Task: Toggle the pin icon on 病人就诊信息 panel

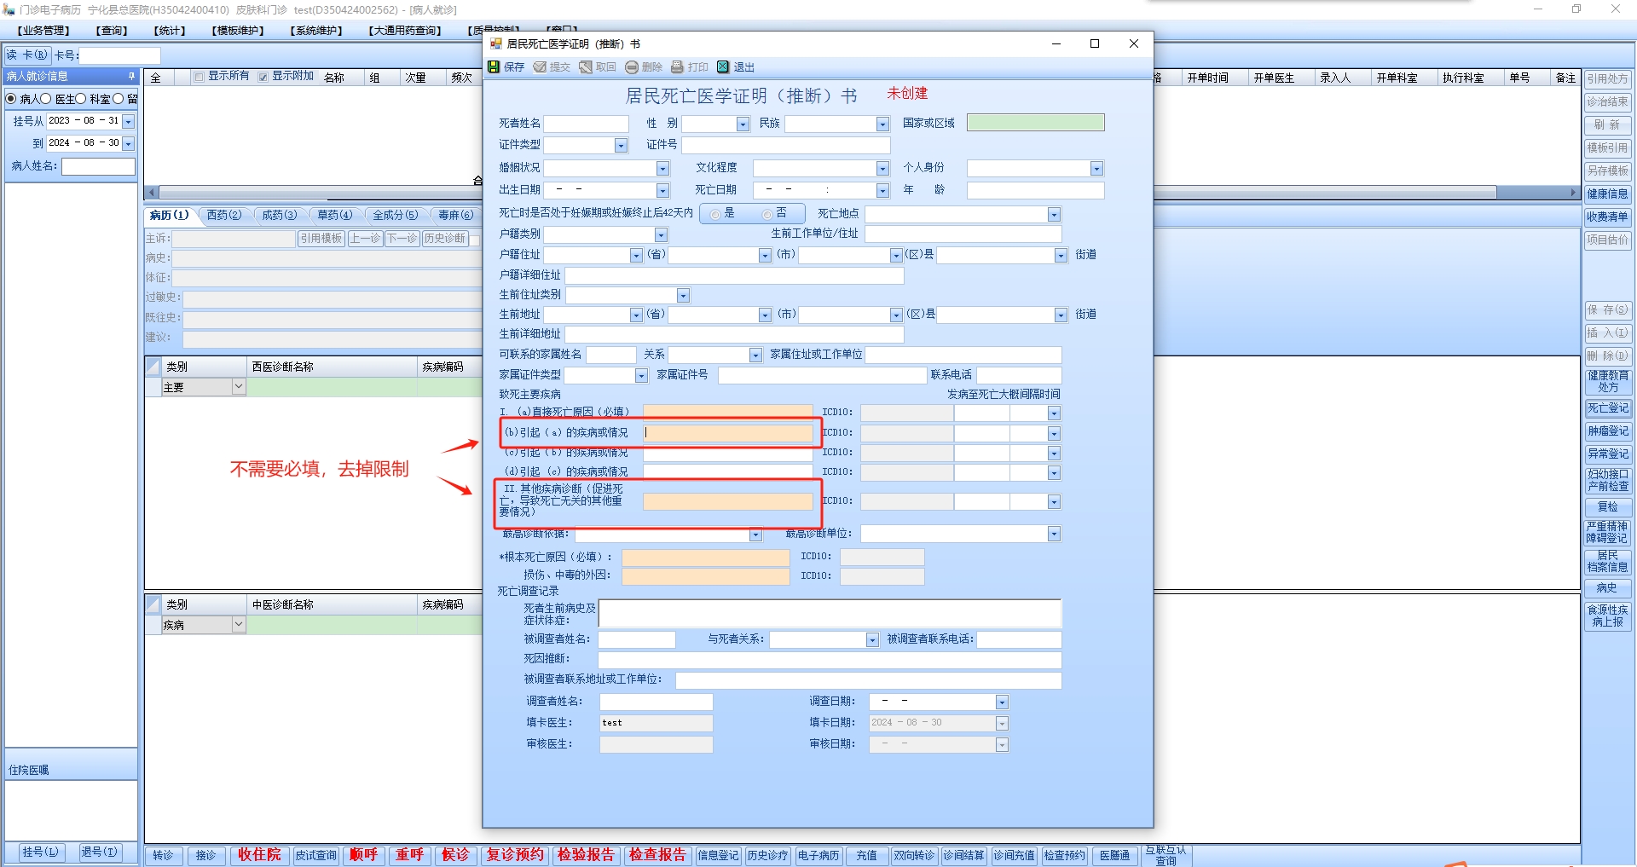Action: click(131, 76)
